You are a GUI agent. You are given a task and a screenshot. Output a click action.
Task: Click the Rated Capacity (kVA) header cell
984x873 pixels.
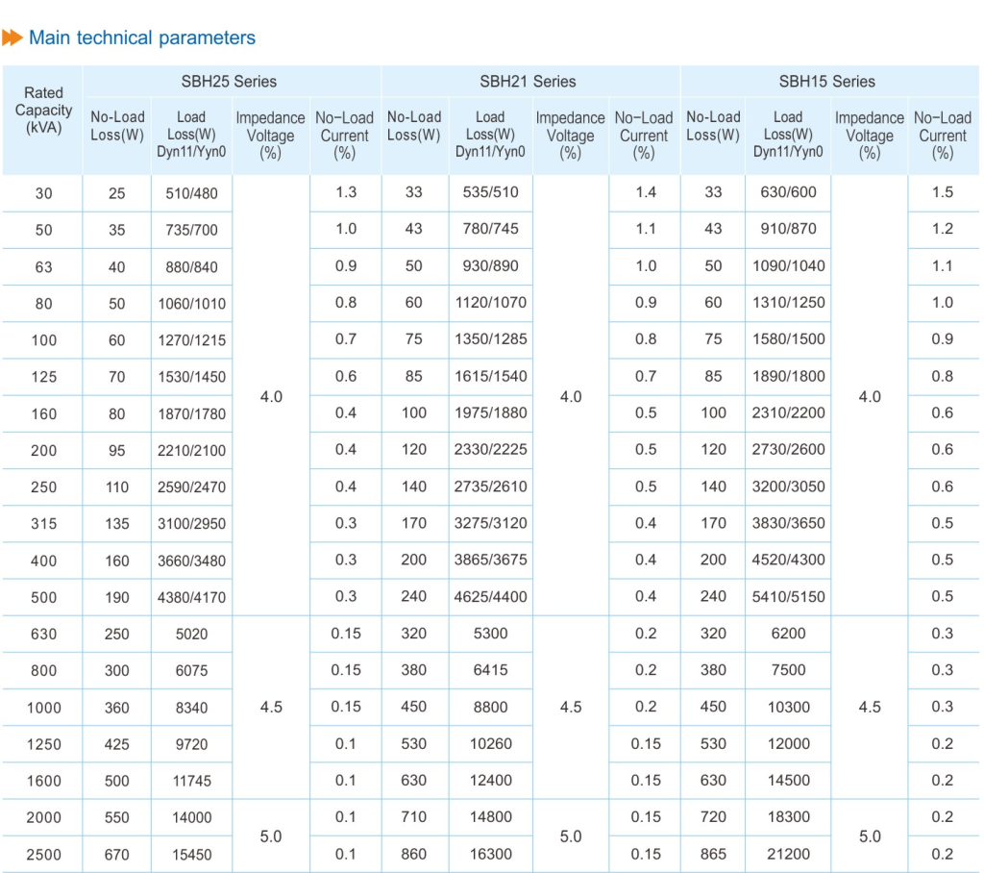coord(43,111)
